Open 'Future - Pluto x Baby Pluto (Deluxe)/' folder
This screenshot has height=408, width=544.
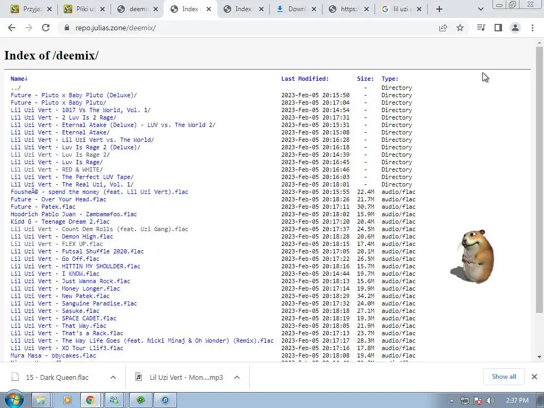pyautogui.click(x=73, y=95)
